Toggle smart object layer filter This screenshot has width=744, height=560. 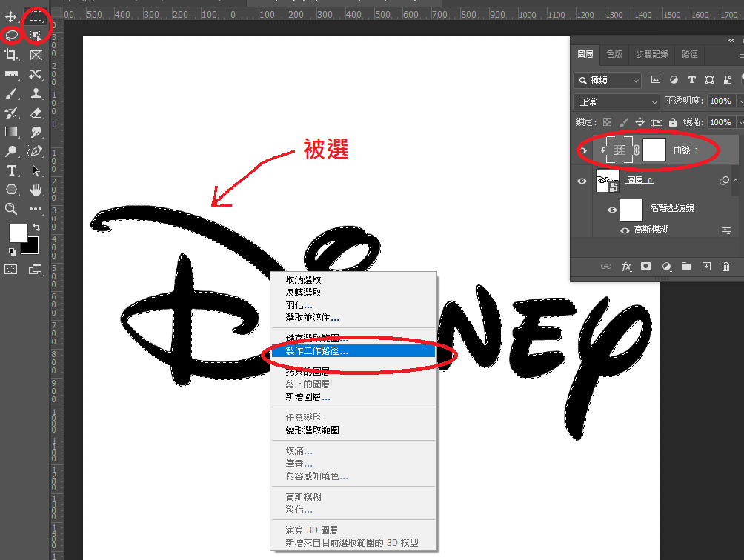coord(728,80)
